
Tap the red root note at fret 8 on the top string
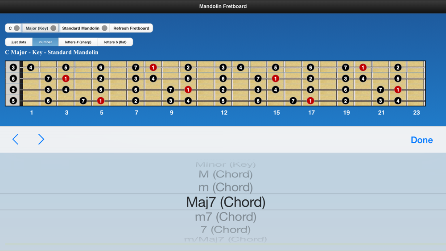(153, 67)
